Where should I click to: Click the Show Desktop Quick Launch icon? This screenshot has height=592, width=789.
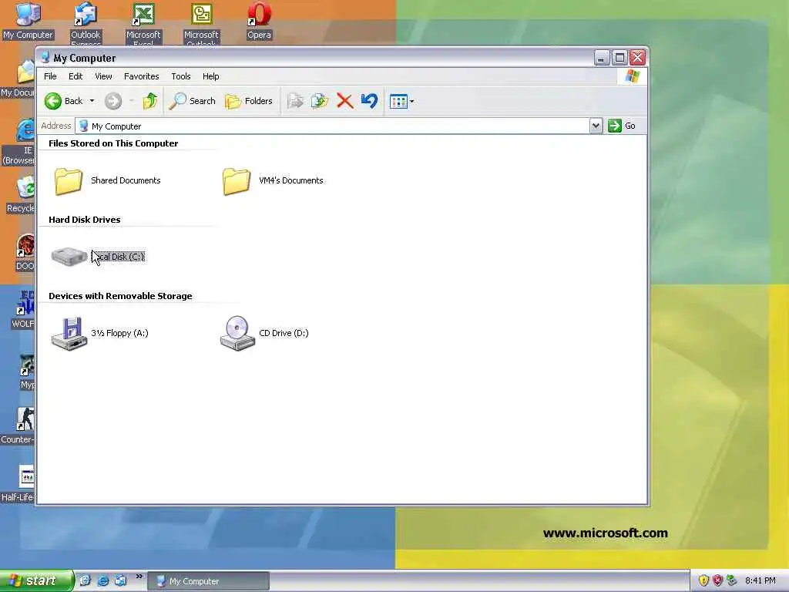(x=85, y=581)
